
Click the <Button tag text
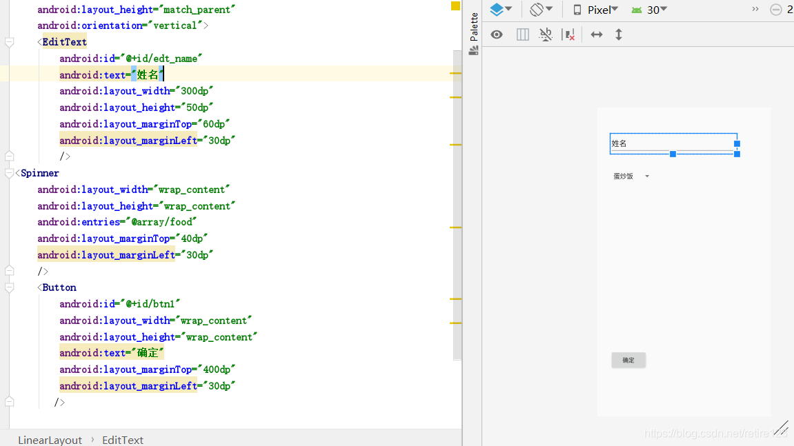click(57, 287)
